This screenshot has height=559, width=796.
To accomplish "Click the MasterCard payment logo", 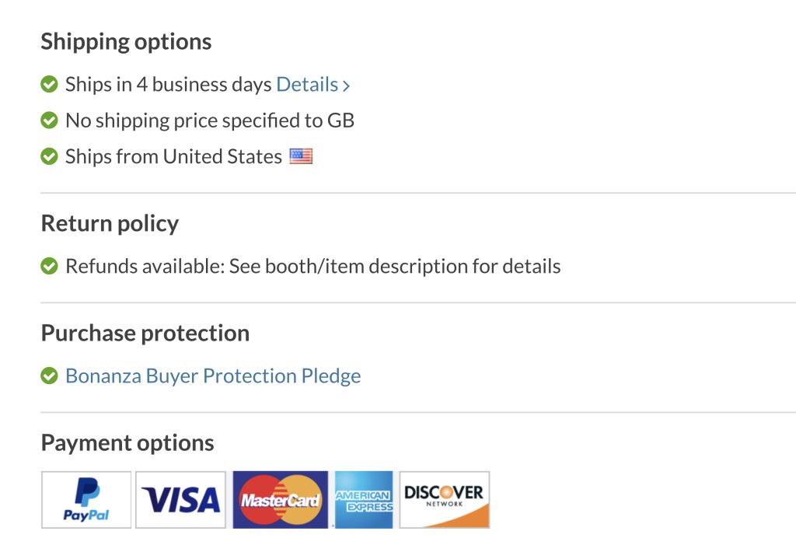I will click(x=280, y=500).
